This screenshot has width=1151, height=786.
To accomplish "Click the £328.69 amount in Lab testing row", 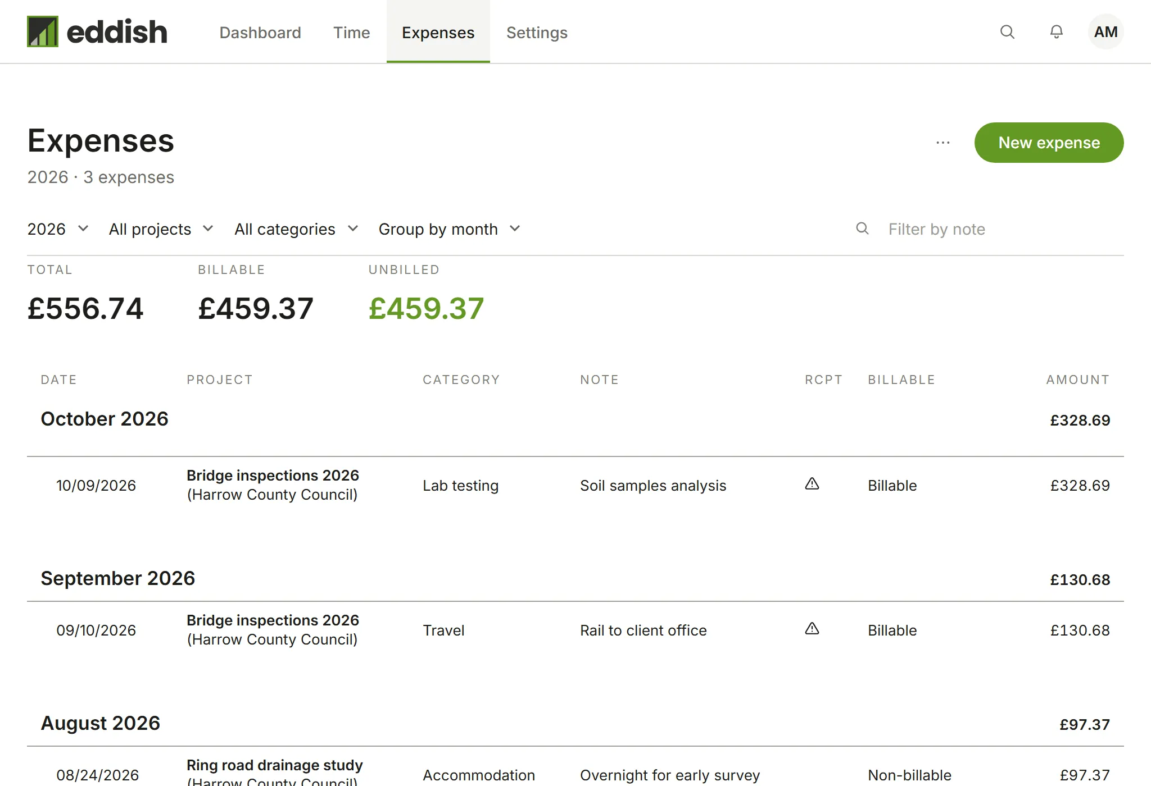I will click(1080, 486).
